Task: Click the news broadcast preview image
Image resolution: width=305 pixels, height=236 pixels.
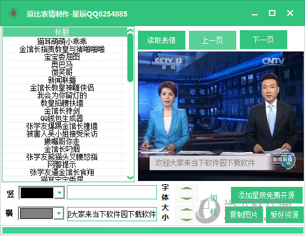Action: tap(221, 116)
